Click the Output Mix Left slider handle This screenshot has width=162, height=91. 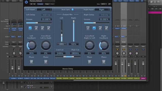click(62, 35)
